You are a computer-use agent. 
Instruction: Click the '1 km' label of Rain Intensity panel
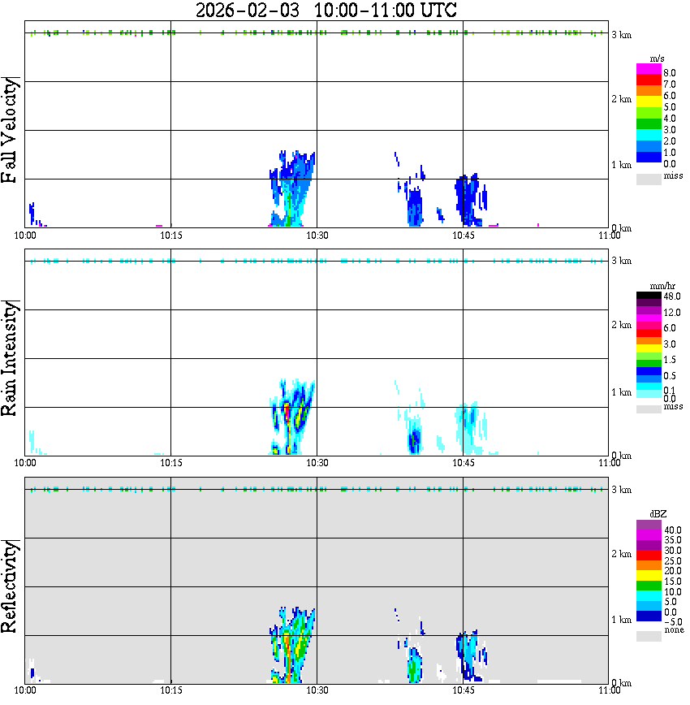pos(621,392)
